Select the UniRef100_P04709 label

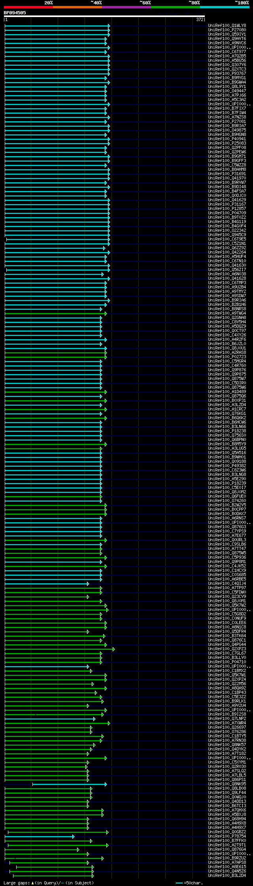coord(227,213)
